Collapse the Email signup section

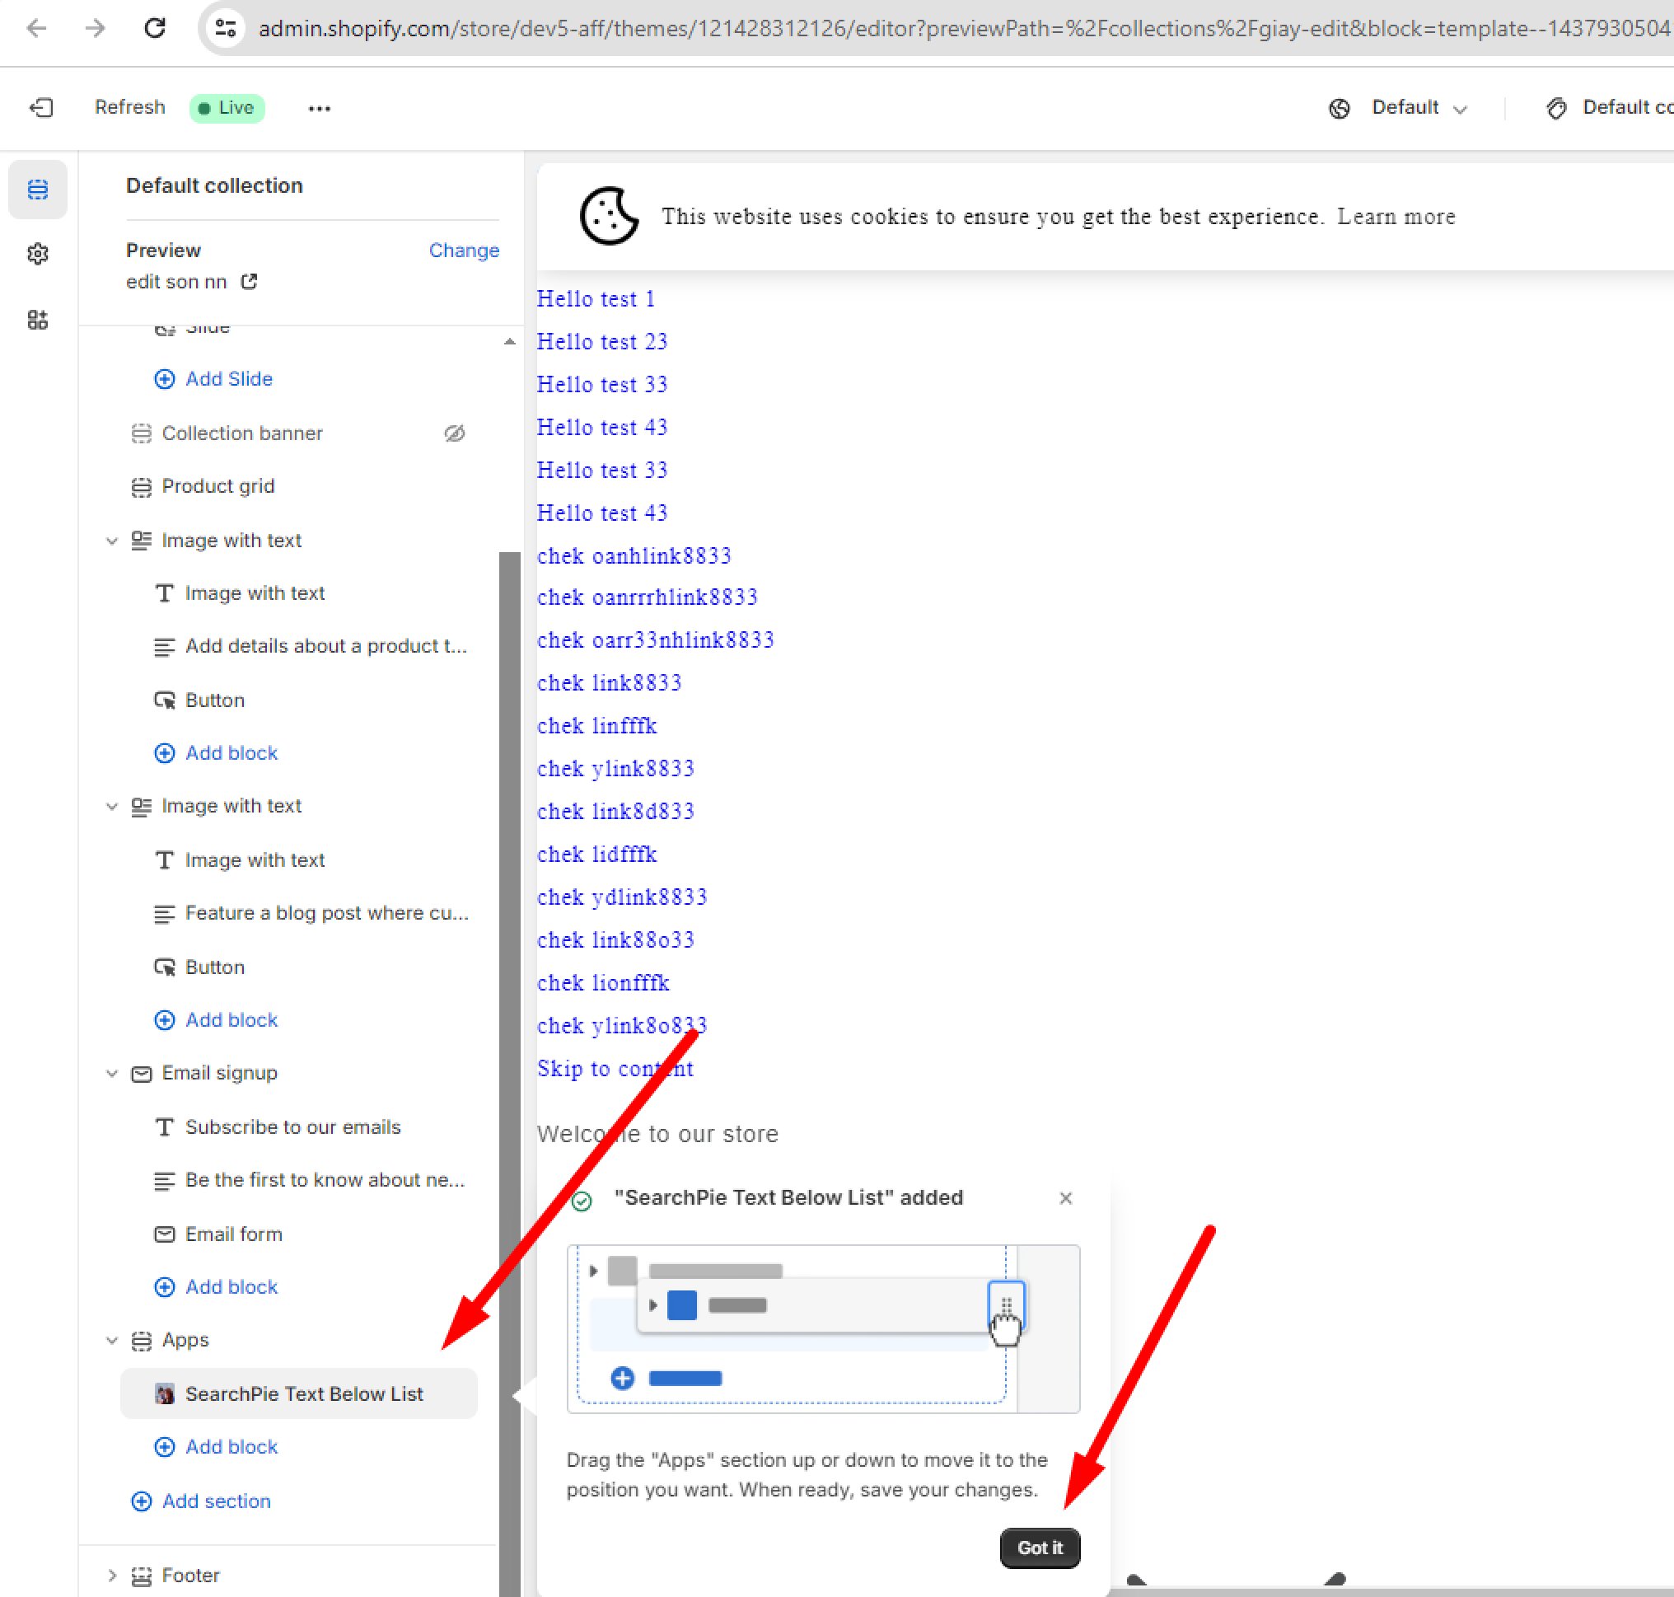tap(111, 1074)
